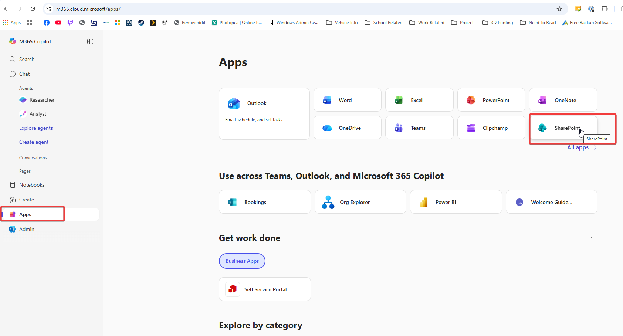Open the Chrome Apps bookmark shortcut
623x336 pixels.
(12, 23)
